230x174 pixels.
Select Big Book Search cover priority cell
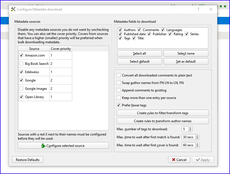(x=61, y=64)
